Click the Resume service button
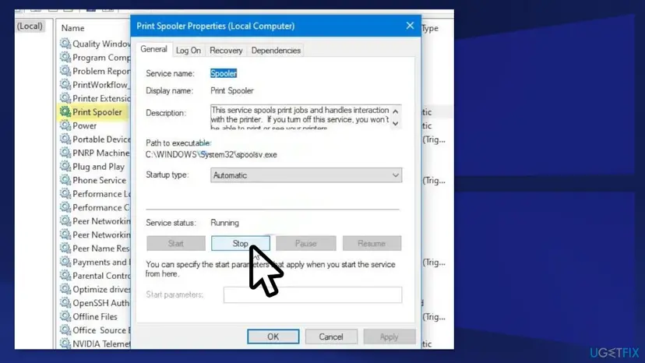 click(x=372, y=243)
